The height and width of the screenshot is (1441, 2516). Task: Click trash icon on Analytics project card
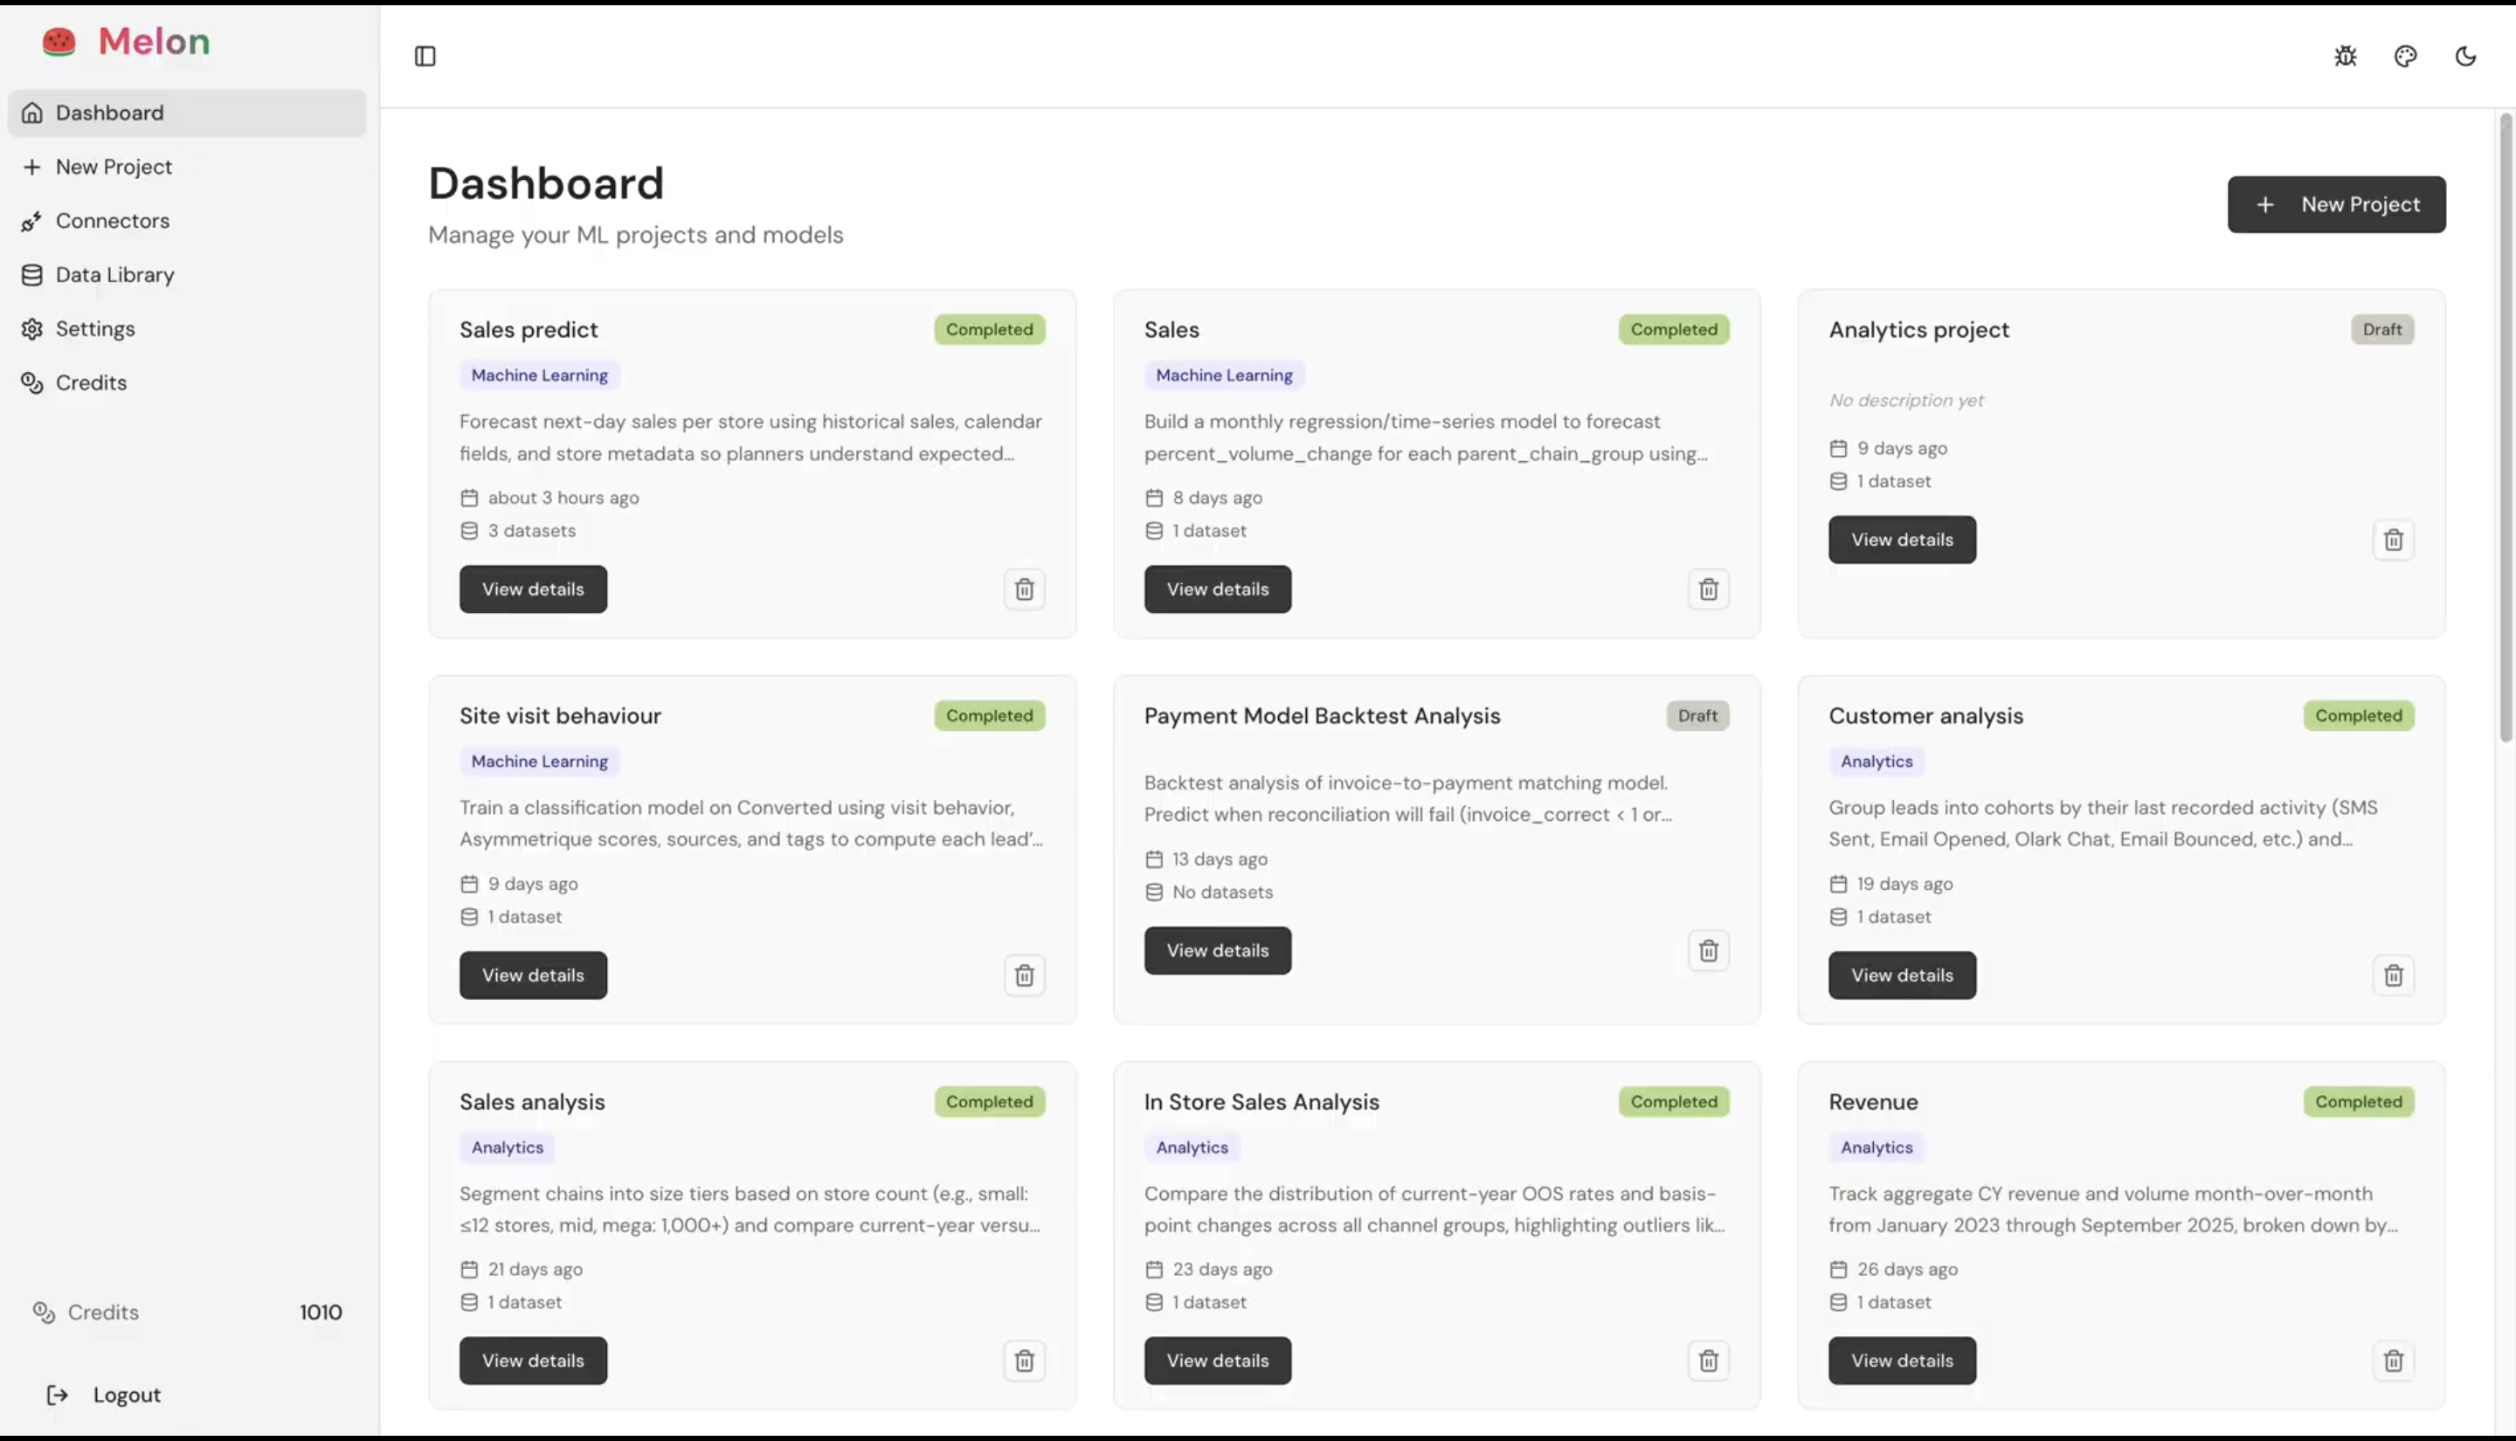point(2392,541)
